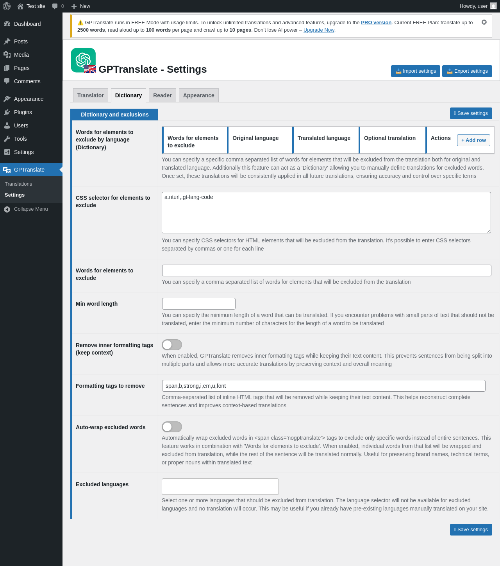
Task: Click the Howdy, user account text
Action: [x=473, y=6]
